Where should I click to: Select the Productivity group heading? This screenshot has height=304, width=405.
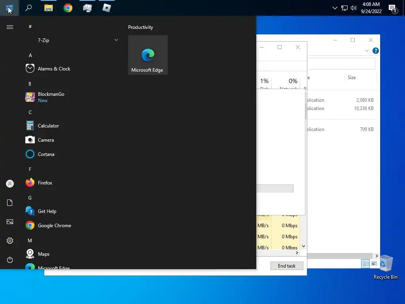140,27
